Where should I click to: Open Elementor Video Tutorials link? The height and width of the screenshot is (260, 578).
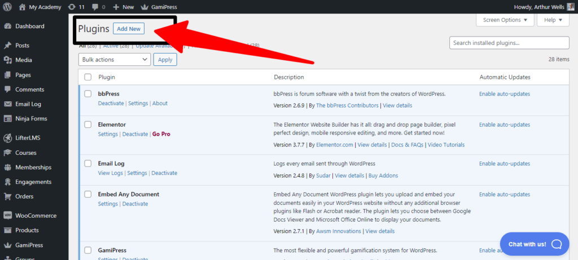(x=446, y=145)
